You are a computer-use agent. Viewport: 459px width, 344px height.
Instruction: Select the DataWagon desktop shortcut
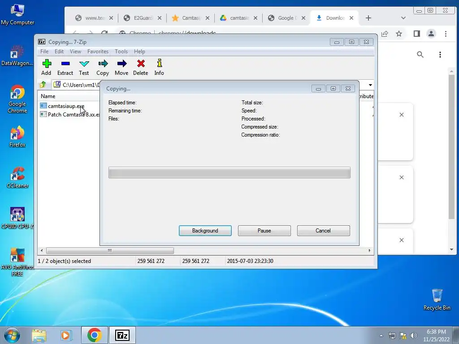17,56
